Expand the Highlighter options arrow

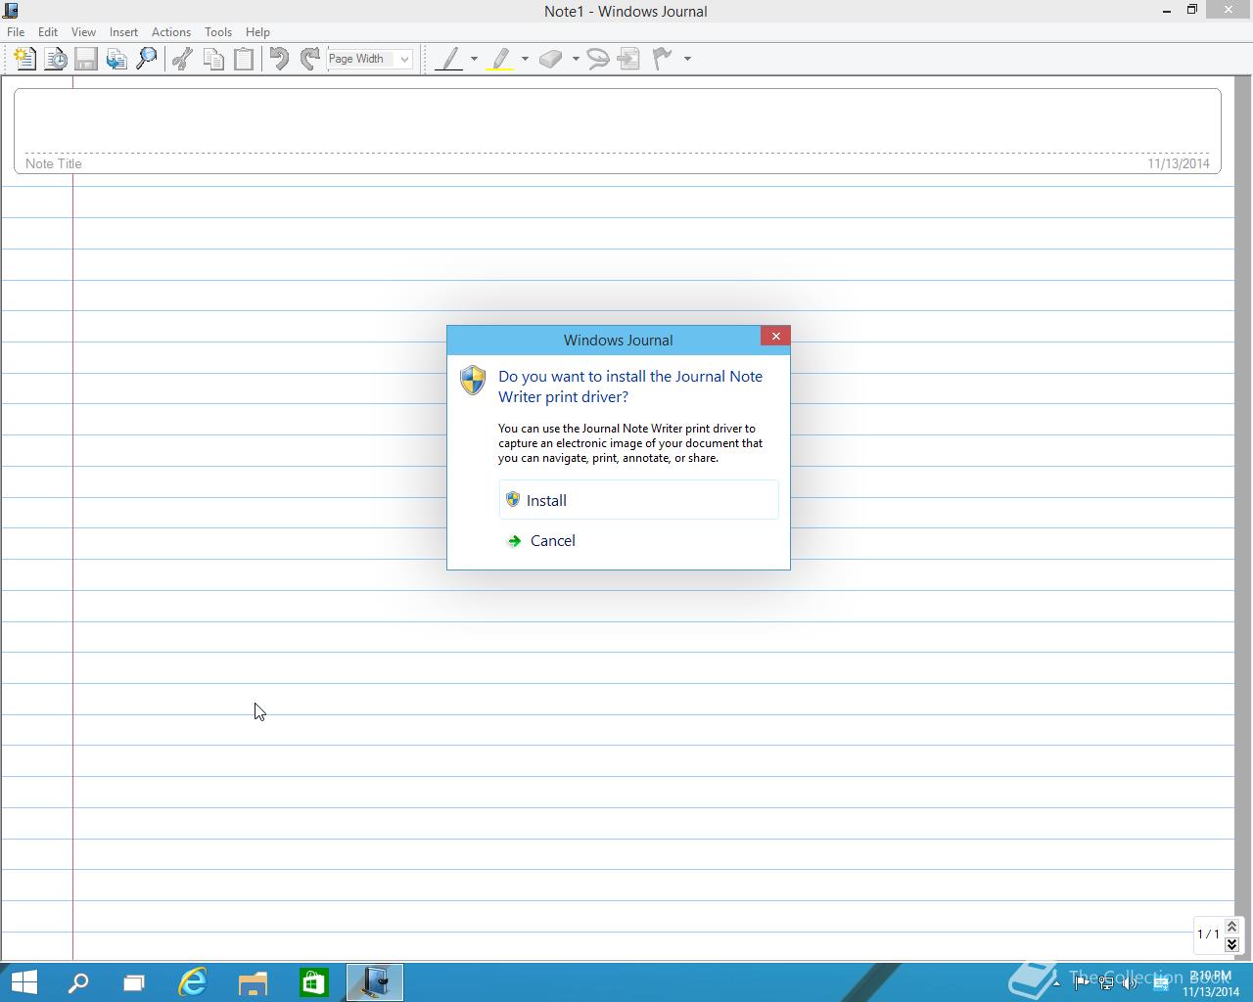pyautogui.click(x=525, y=59)
